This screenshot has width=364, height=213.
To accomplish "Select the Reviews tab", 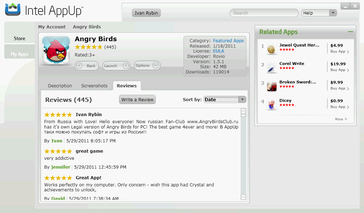I will click(127, 86).
